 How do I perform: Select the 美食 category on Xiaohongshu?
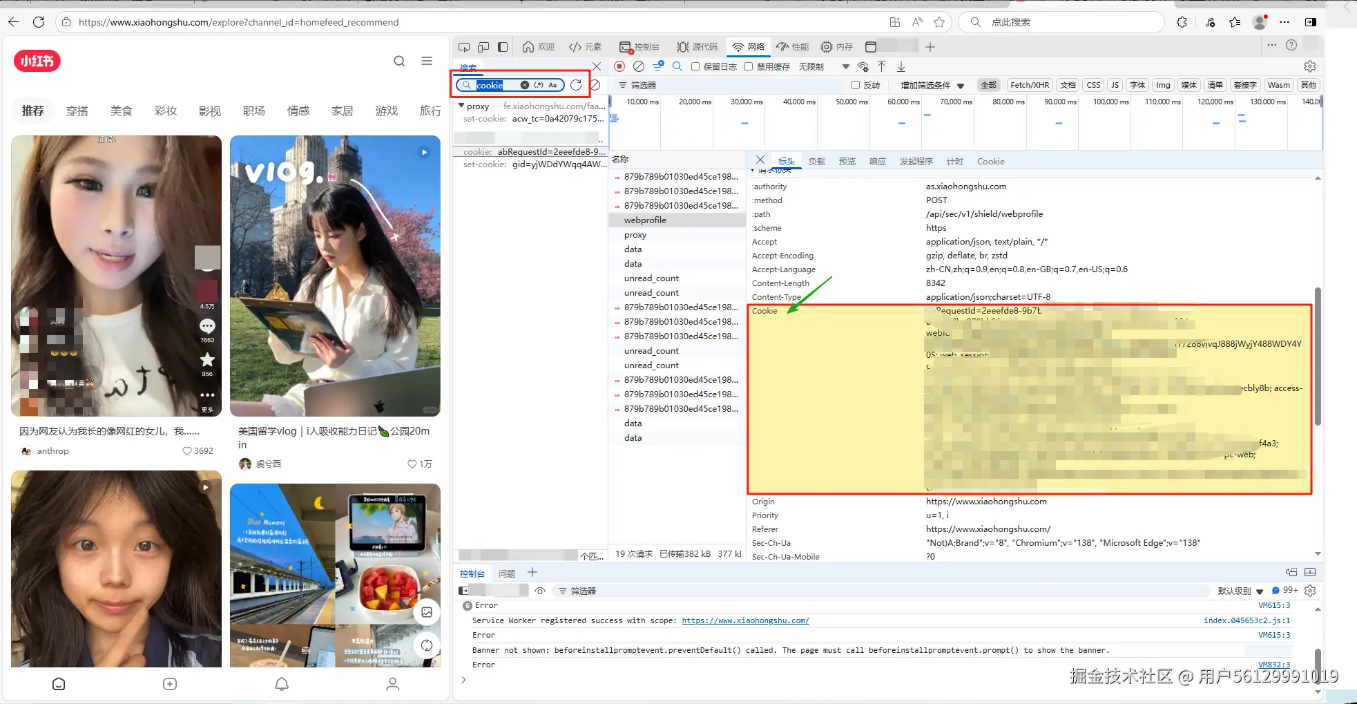coord(121,111)
